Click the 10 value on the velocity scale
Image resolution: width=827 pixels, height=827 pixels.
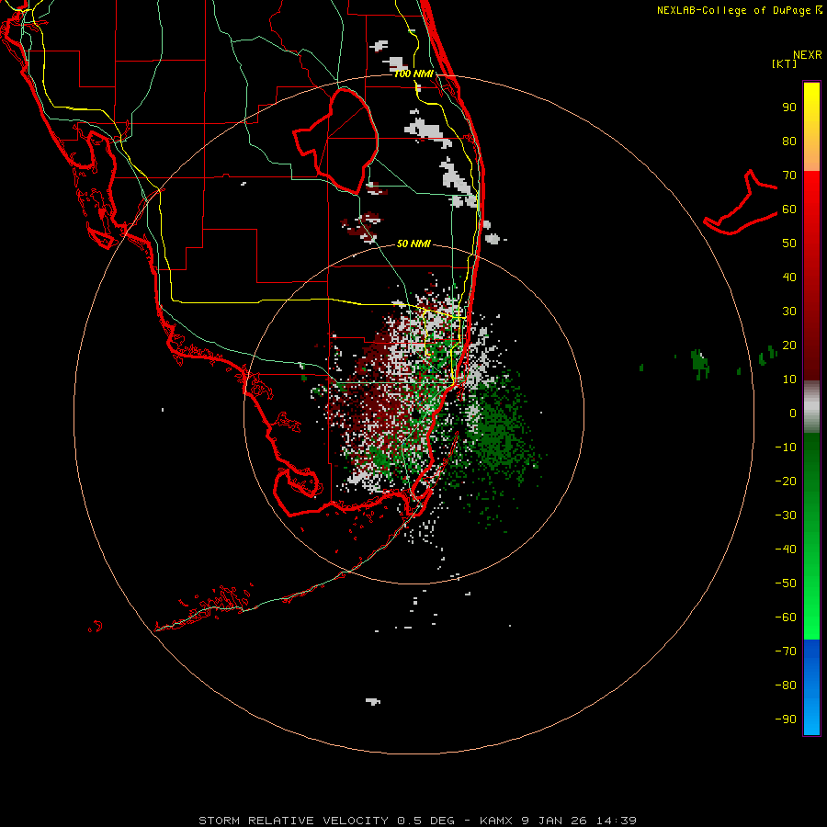coord(789,380)
